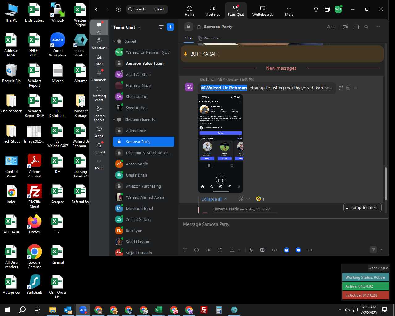Click the WU profile avatar at top
The image size is (395, 316).
click(x=338, y=9)
